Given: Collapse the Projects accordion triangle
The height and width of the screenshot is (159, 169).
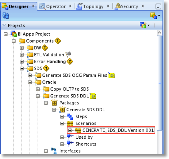Looking at the screenshot, I should coord(4,25).
